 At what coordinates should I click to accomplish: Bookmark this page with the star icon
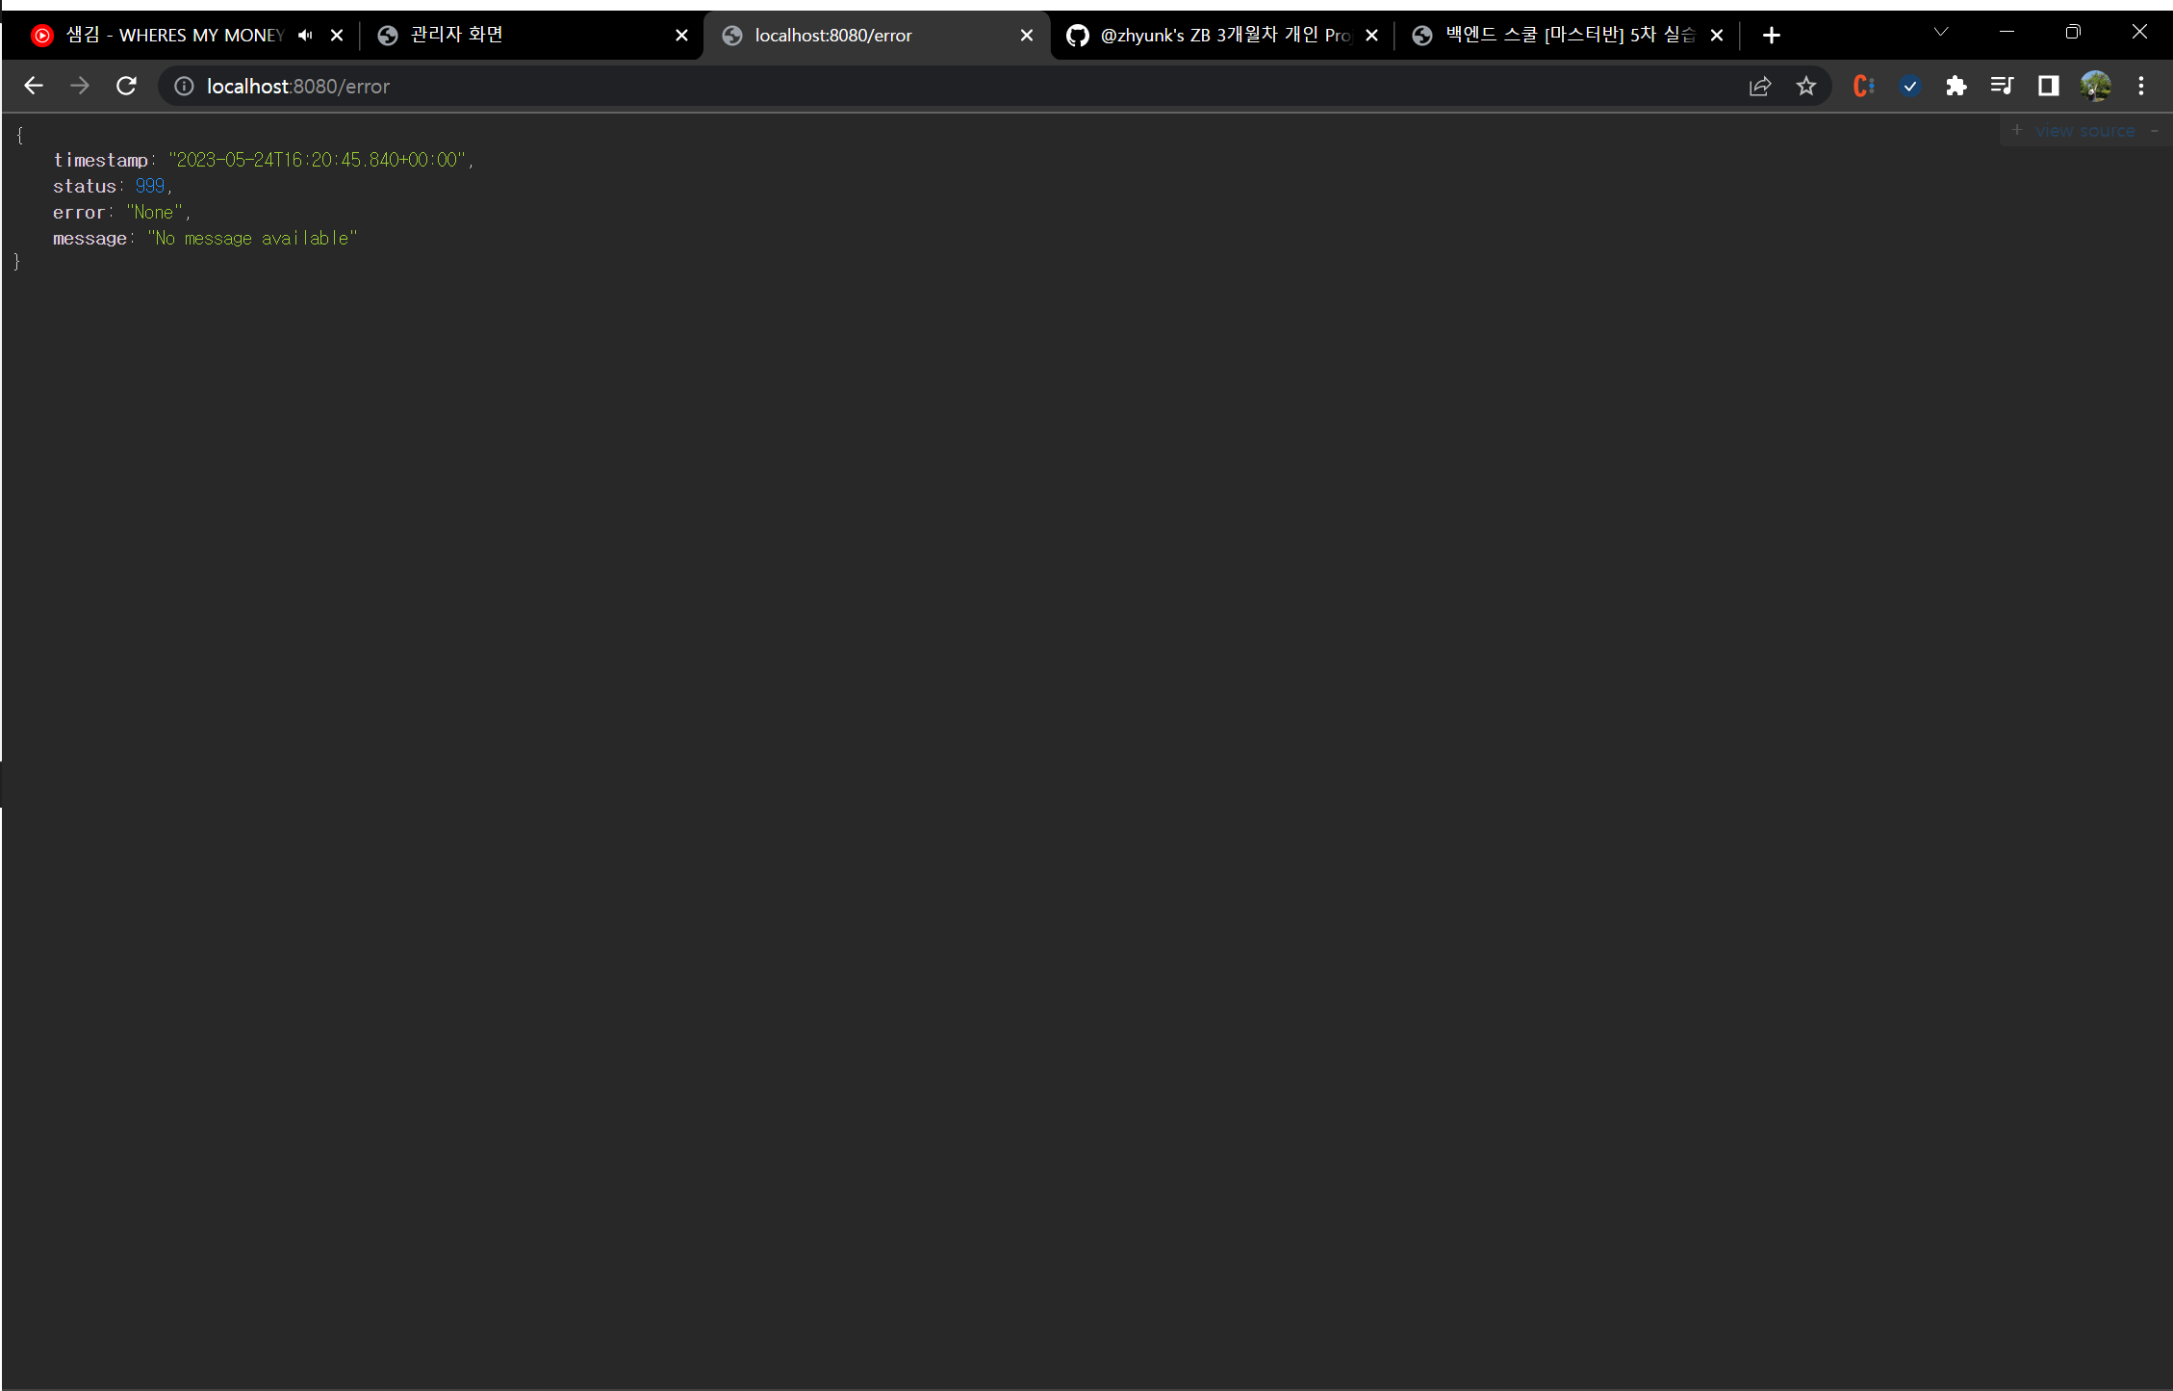1806,87
